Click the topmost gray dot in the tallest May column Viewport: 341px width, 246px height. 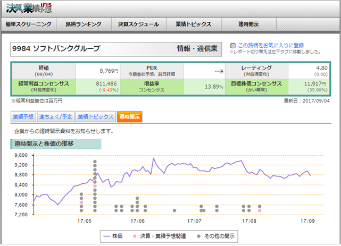(x=95, y=162)
